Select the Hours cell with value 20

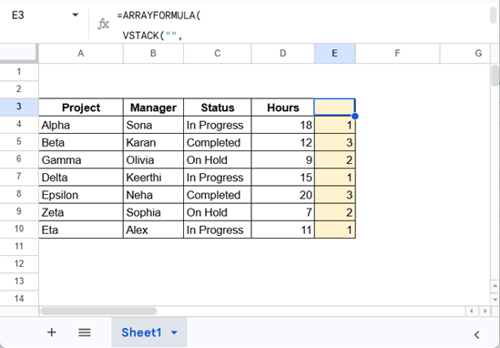coord(283,195)
